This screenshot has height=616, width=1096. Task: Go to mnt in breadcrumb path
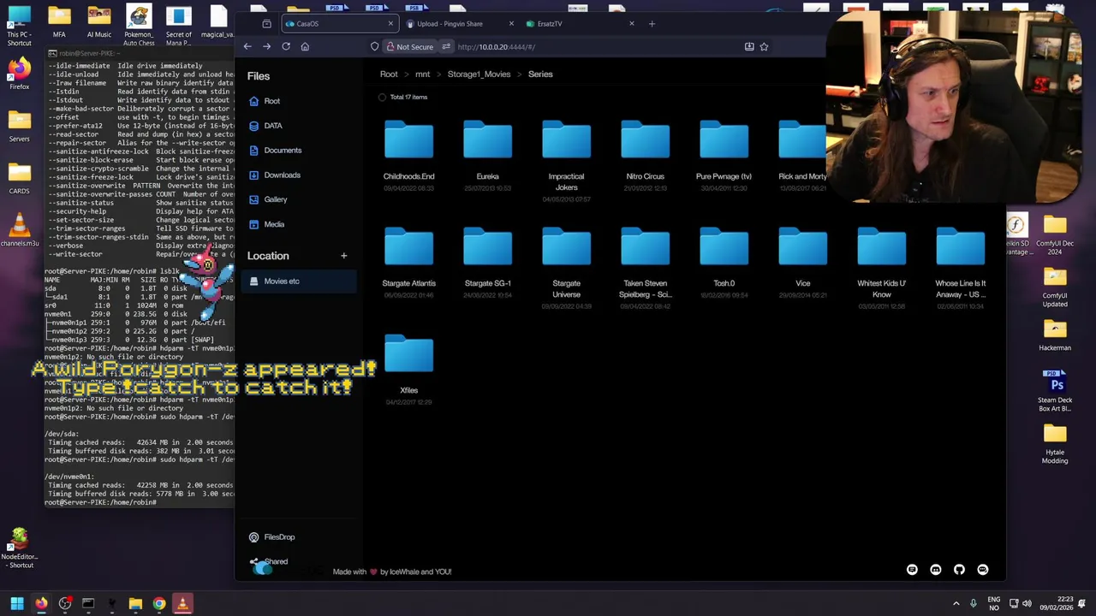422,74
